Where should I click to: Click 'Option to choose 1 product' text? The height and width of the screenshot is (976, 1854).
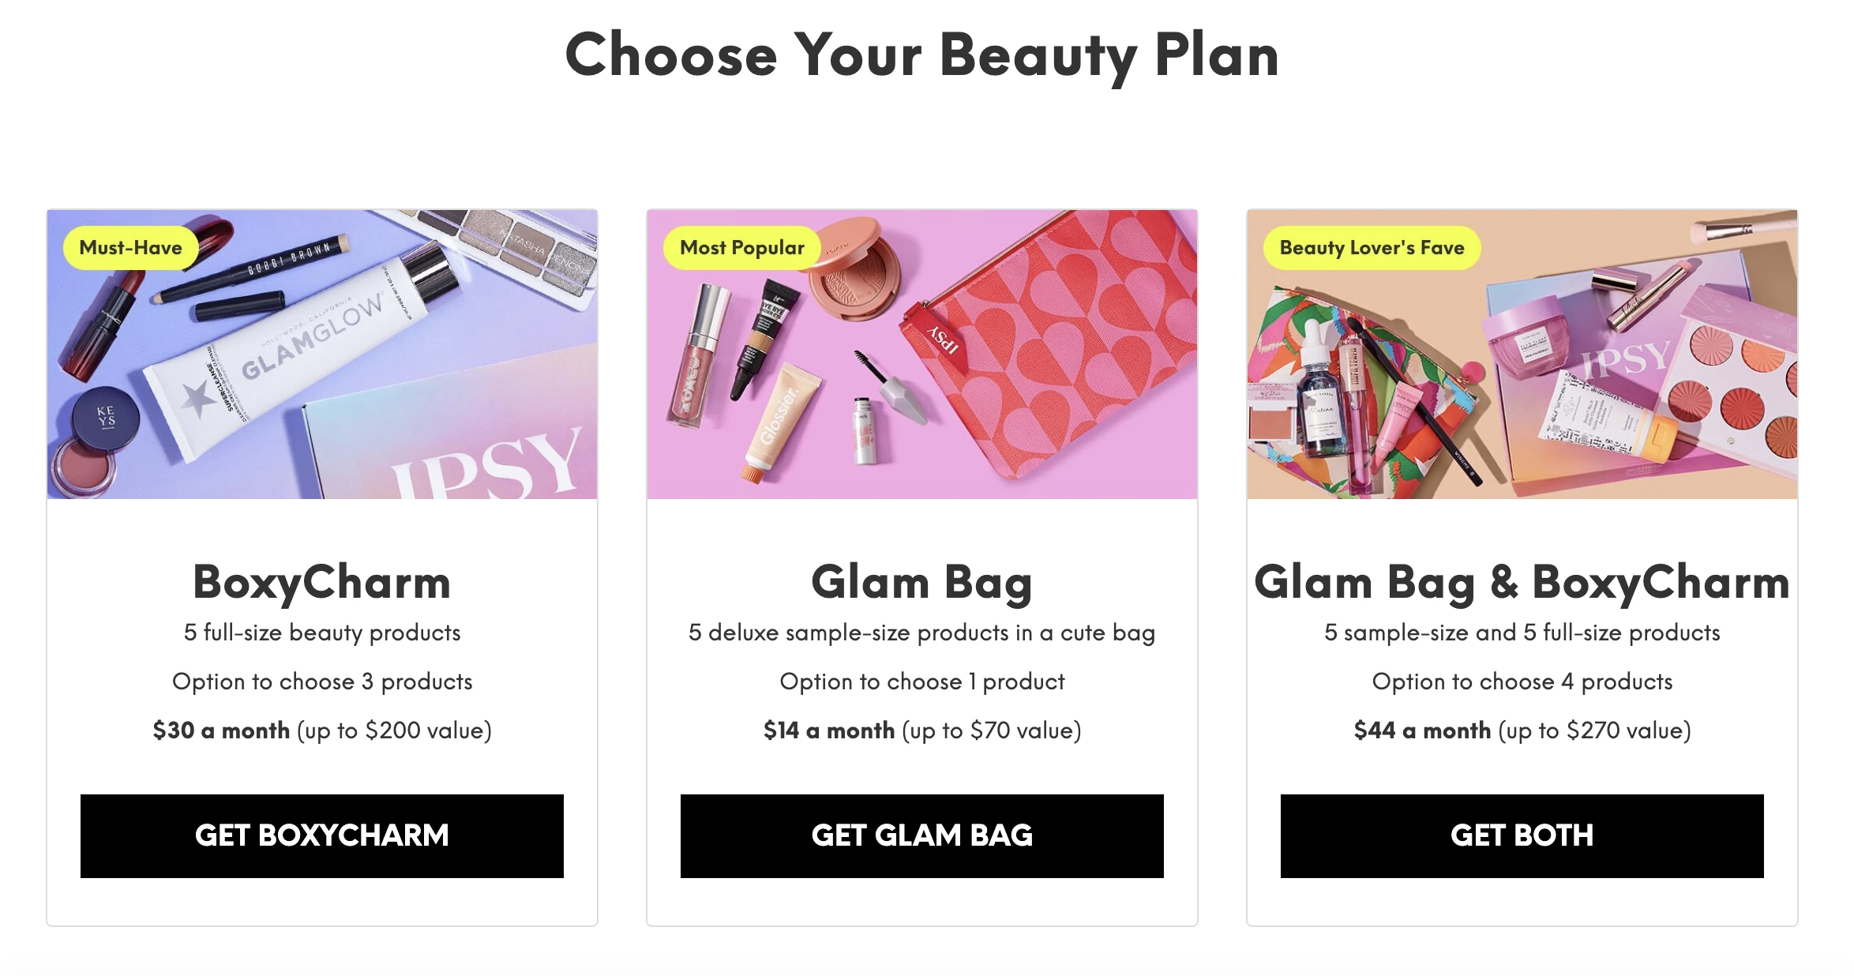point(921,681)
